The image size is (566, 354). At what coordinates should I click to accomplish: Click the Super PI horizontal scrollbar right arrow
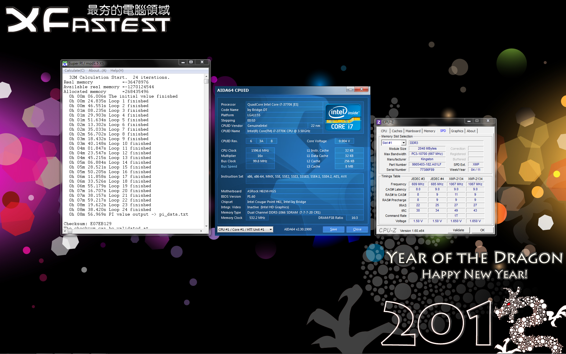201,231
